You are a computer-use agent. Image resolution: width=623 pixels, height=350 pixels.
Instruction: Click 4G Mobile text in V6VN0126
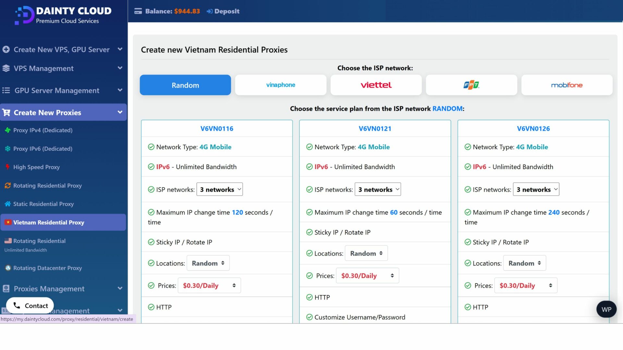pyautogui.click(x=532, y=147)
